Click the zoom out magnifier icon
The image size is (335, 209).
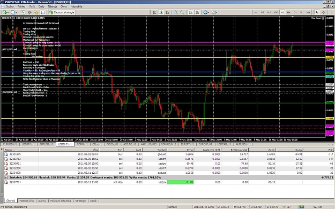182,12
